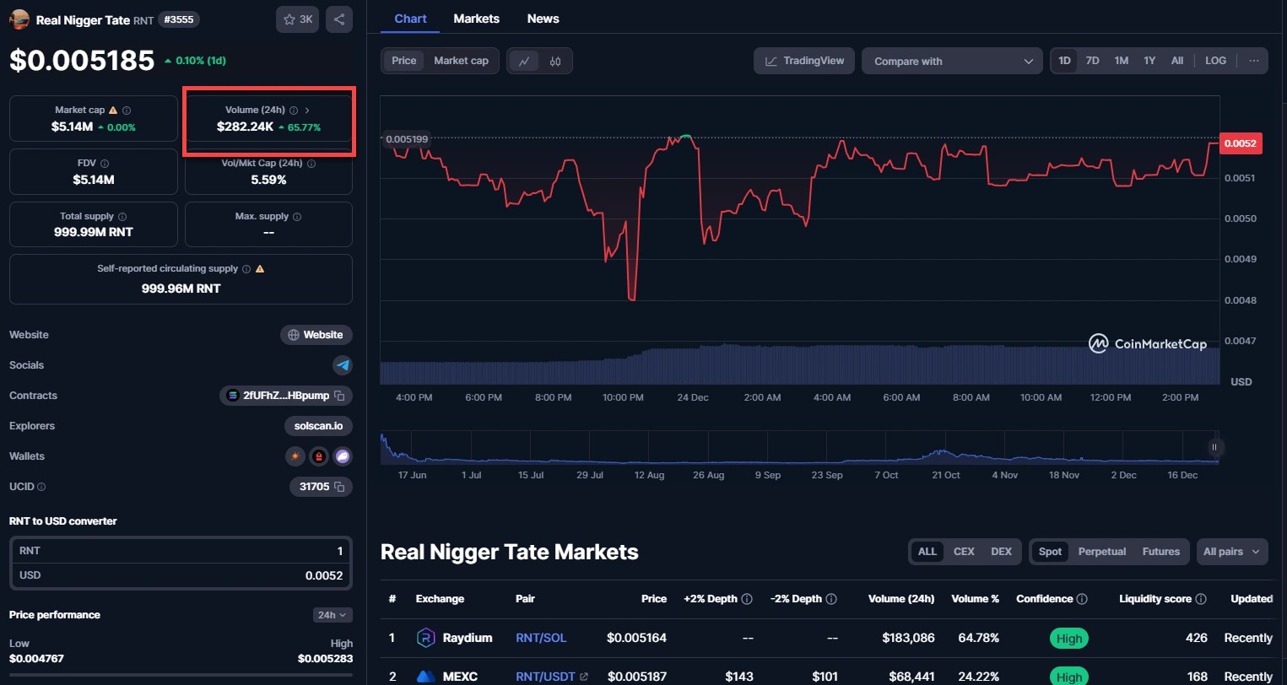This screenshot has height=685, width=1287.
Task: Set chart range to 1M
Action: coord(1121,61)
